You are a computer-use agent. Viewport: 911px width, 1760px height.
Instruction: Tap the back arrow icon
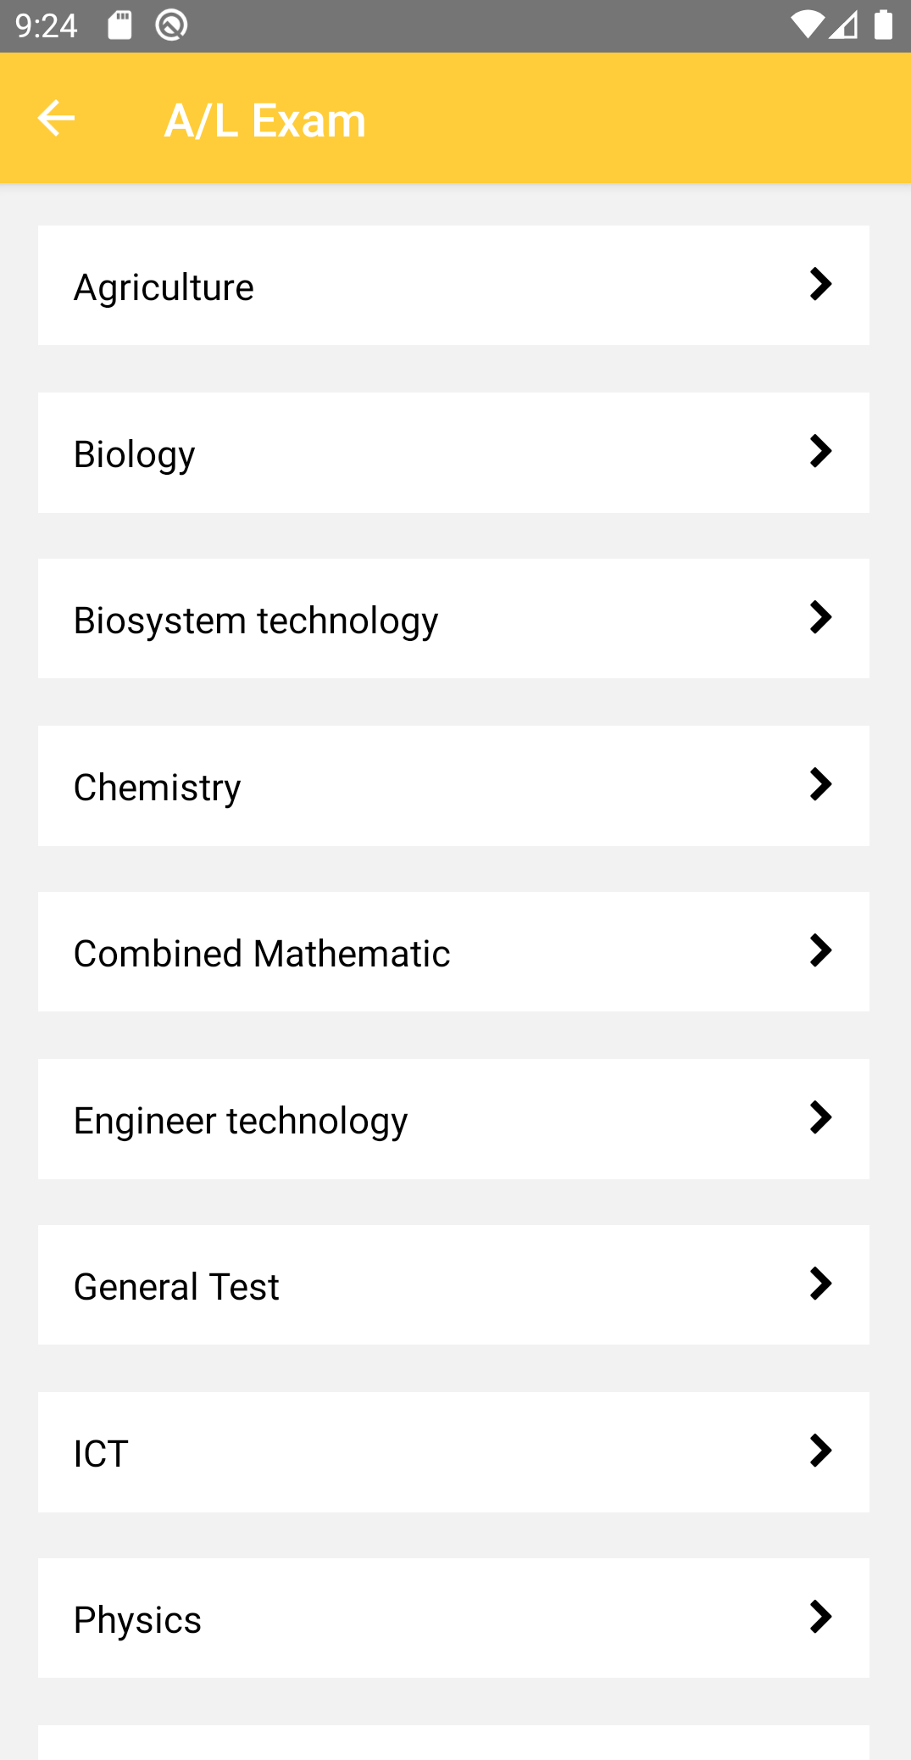[56, 118]
